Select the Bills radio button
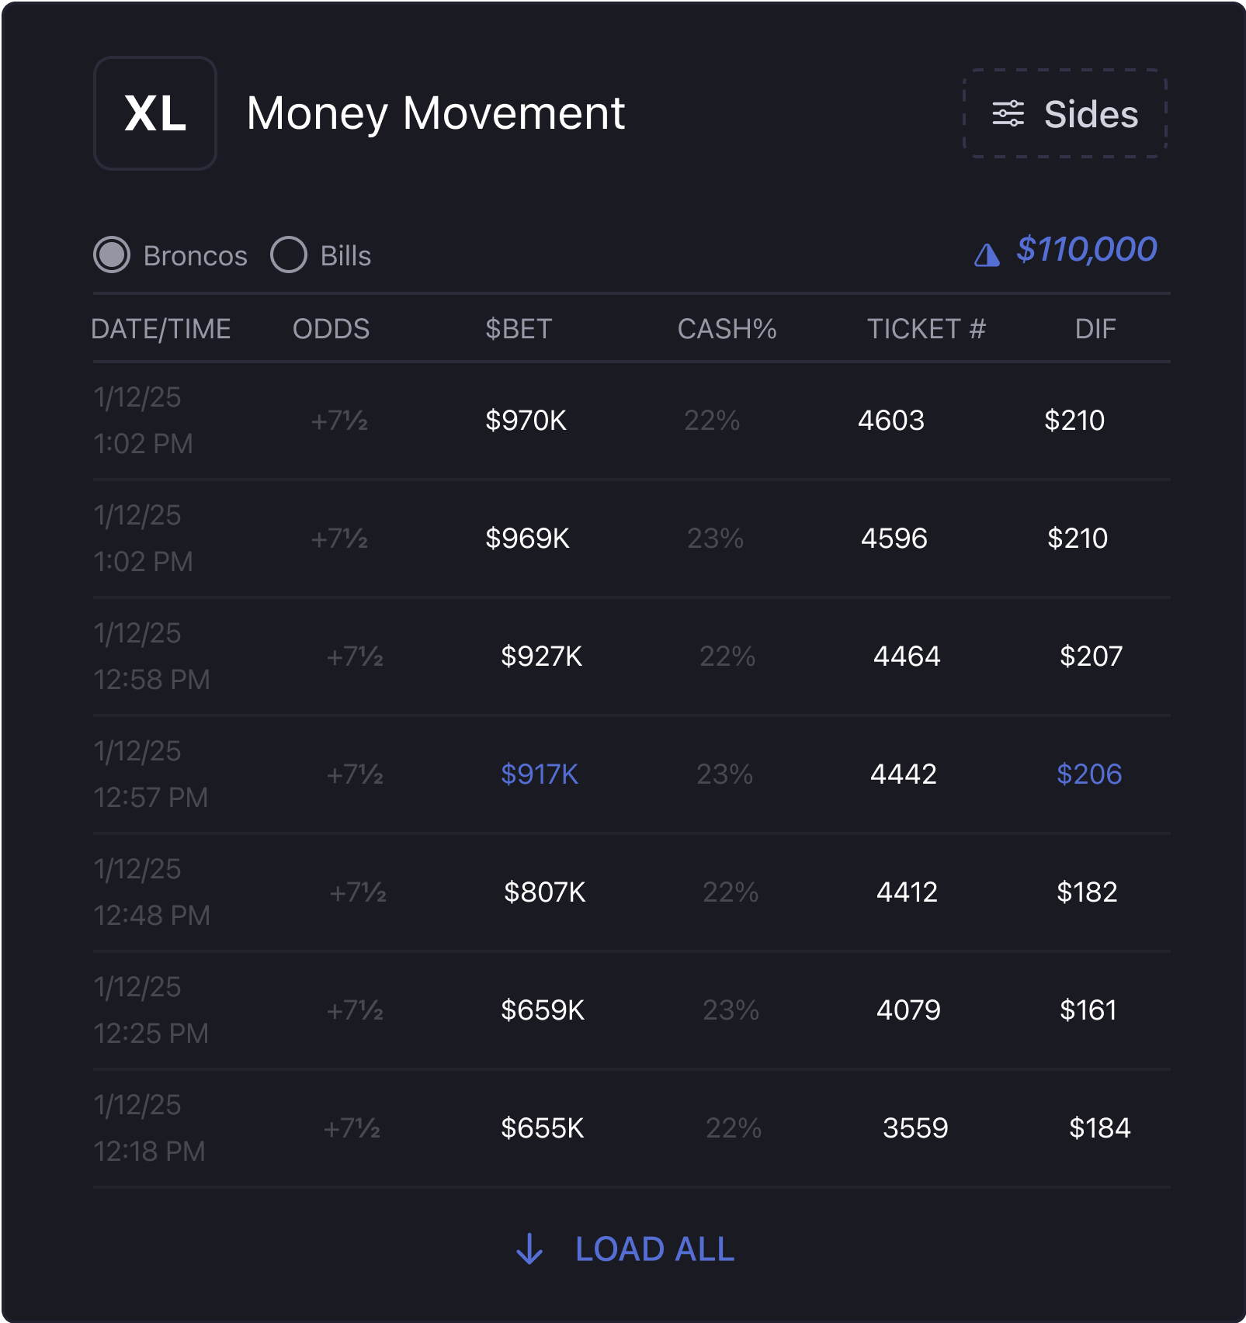This screenshot has width=1246, height=1323. point(289,255)
